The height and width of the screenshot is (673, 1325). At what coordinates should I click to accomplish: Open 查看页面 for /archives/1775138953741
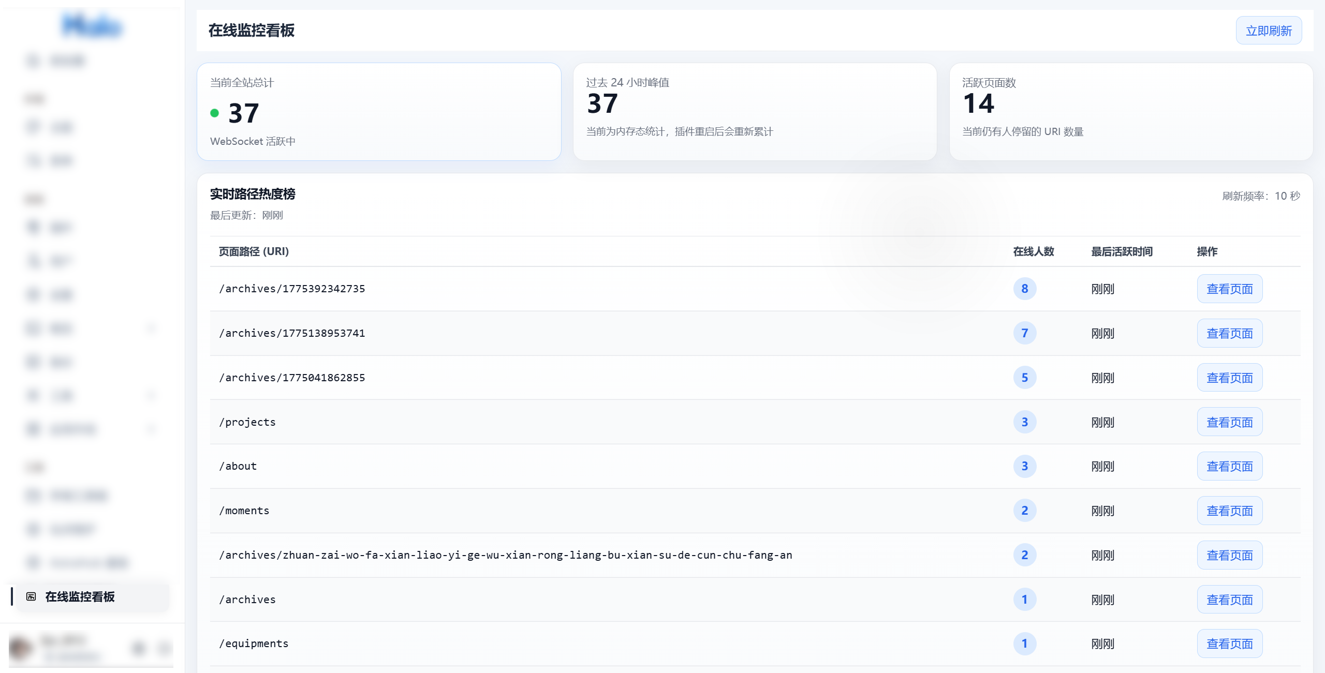(x=1229, y=333)
